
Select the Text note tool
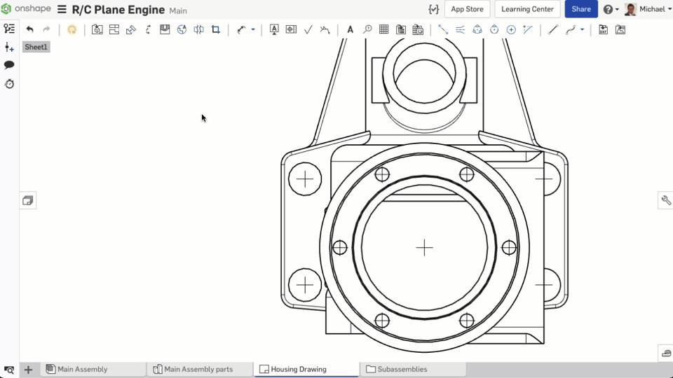point(350,29)
